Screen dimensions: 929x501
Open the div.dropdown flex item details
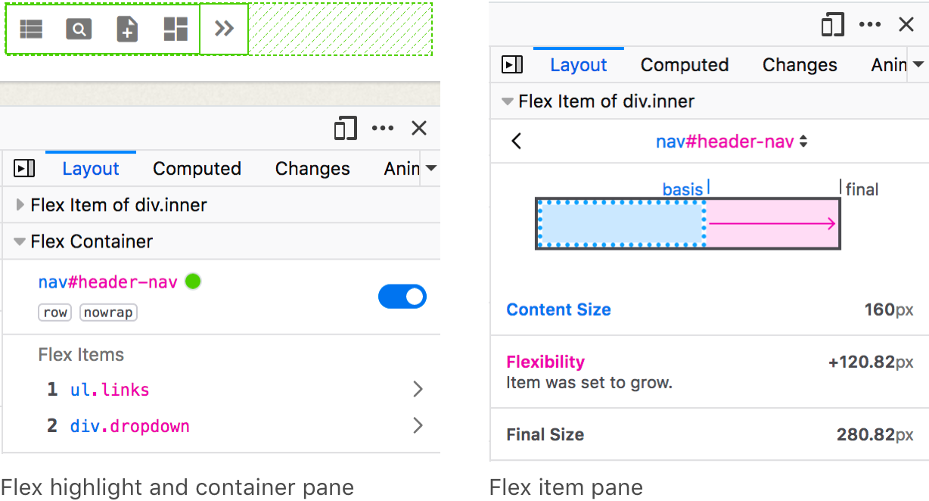pyautogui.click(x=418, y=426)
